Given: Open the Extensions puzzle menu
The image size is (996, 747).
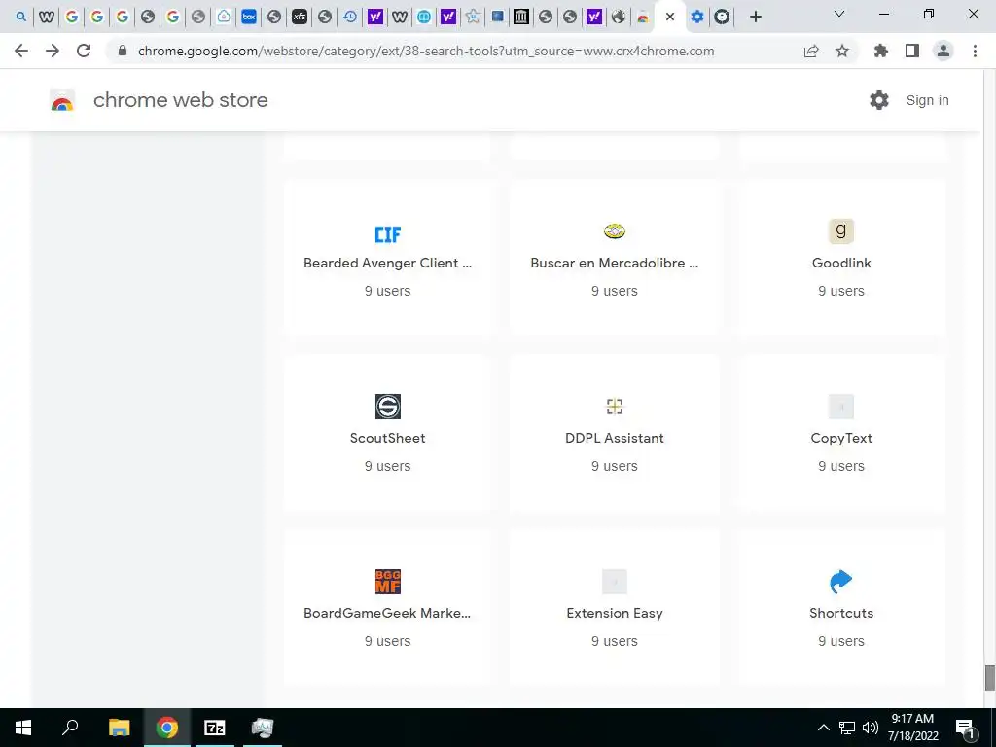Looking at the screenshot, I should 881,51.
